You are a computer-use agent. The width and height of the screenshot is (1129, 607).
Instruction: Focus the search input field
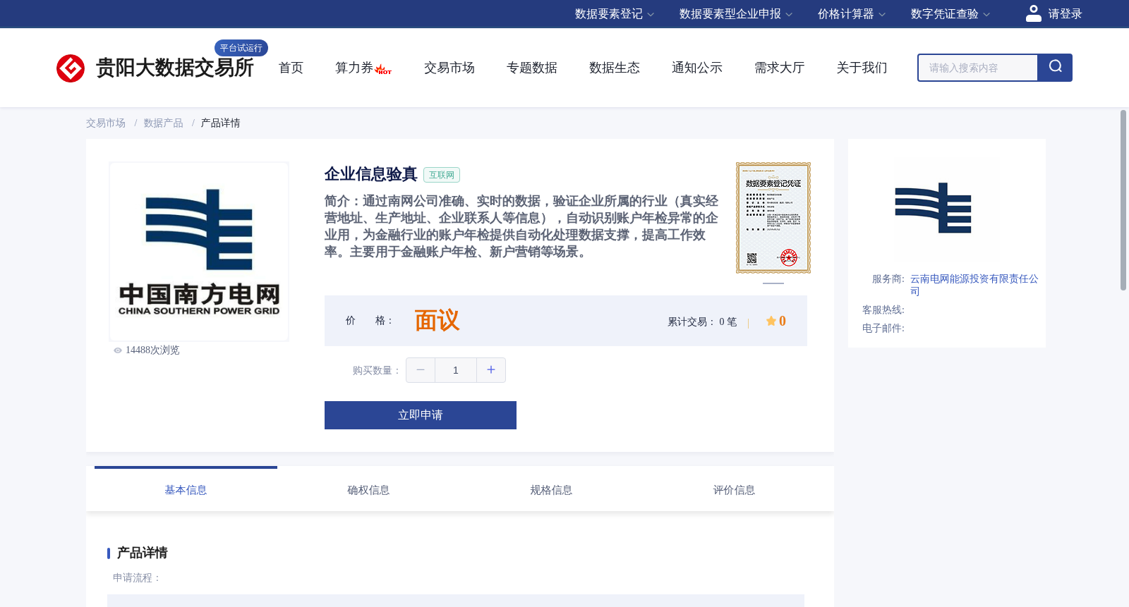coord(978,68)
